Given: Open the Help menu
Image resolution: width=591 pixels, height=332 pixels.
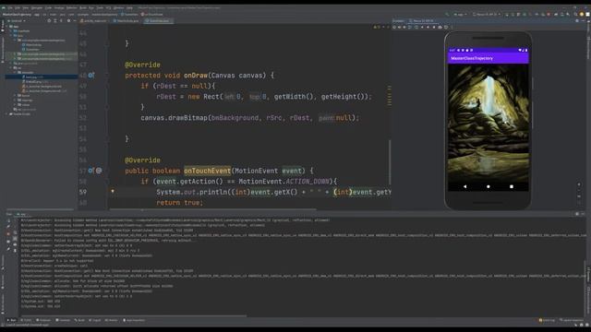Looking at the screenshot, I should (x=129, y=8).
